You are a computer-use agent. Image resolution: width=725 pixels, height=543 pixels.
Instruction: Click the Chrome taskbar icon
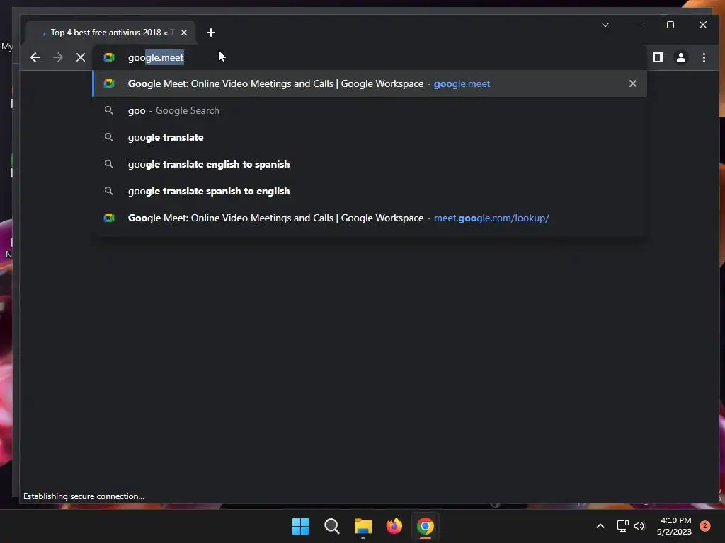point(426,526)
